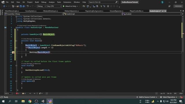Click the green Start arrow icon
This screenshot has width=185, height=104.
[64, 6]
